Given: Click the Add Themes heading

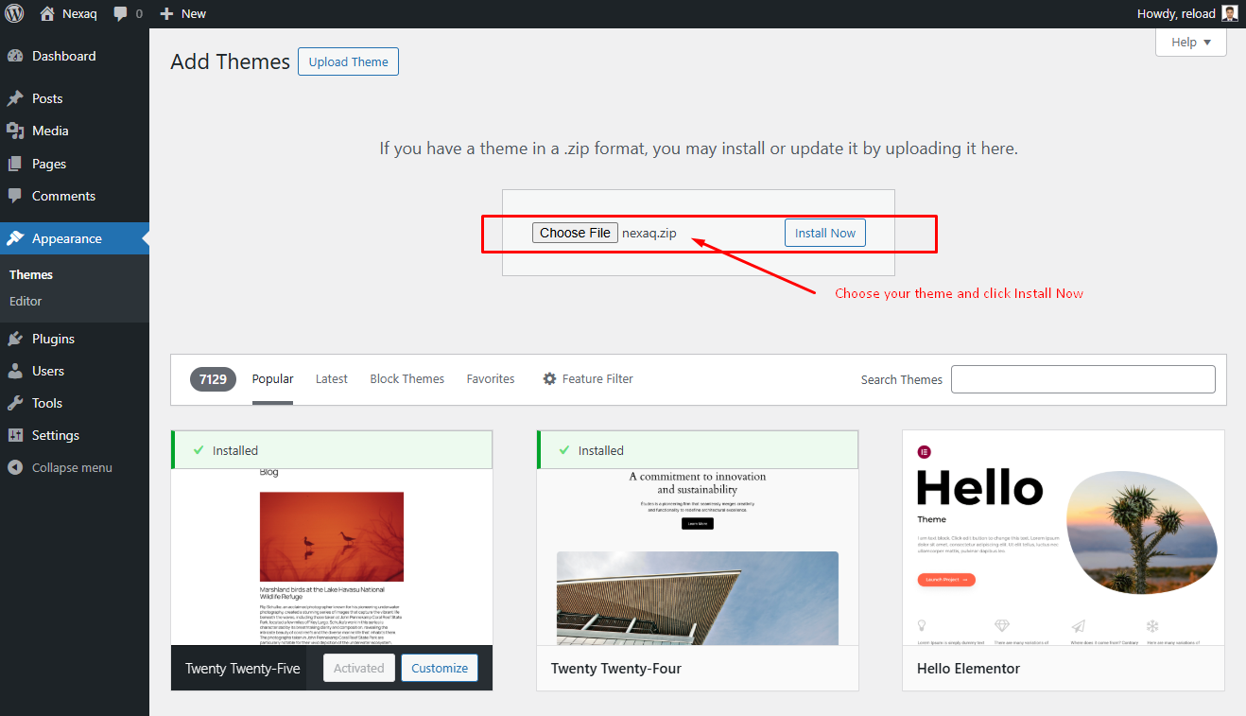Looking at the screenshot, I should click(230, 61).
